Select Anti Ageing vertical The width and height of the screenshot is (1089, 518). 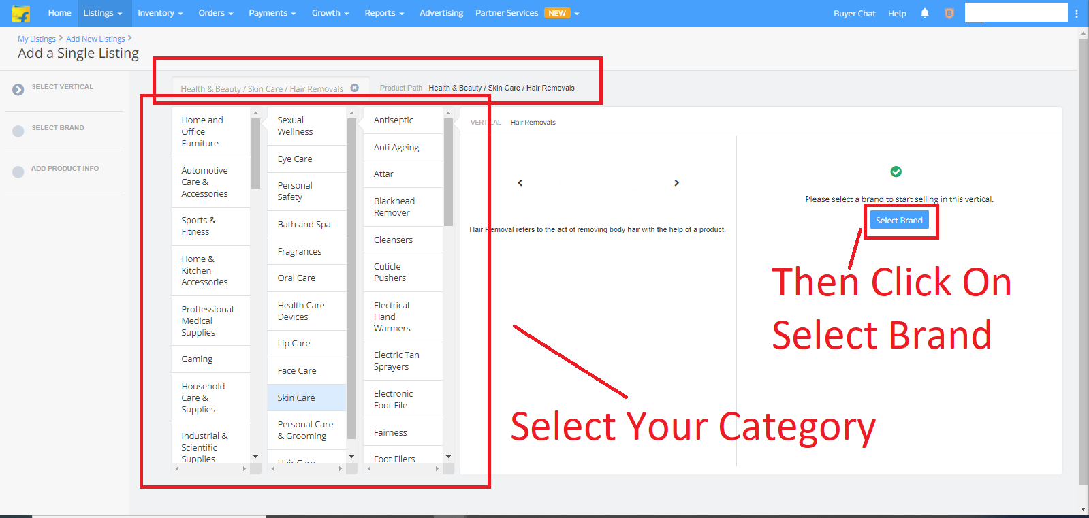(x=403, y=148)
